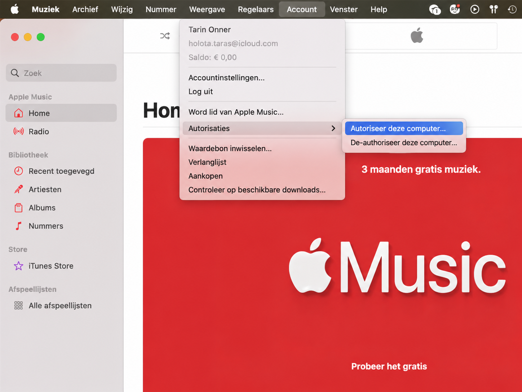Select Autoriseer deze computer… submenu item
The height and width of the screenshot is (392, 522).
(404, 129)
